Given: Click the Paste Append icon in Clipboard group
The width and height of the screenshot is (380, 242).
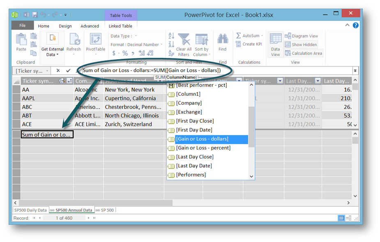Looking at the screenshot, I should point(33,36).
